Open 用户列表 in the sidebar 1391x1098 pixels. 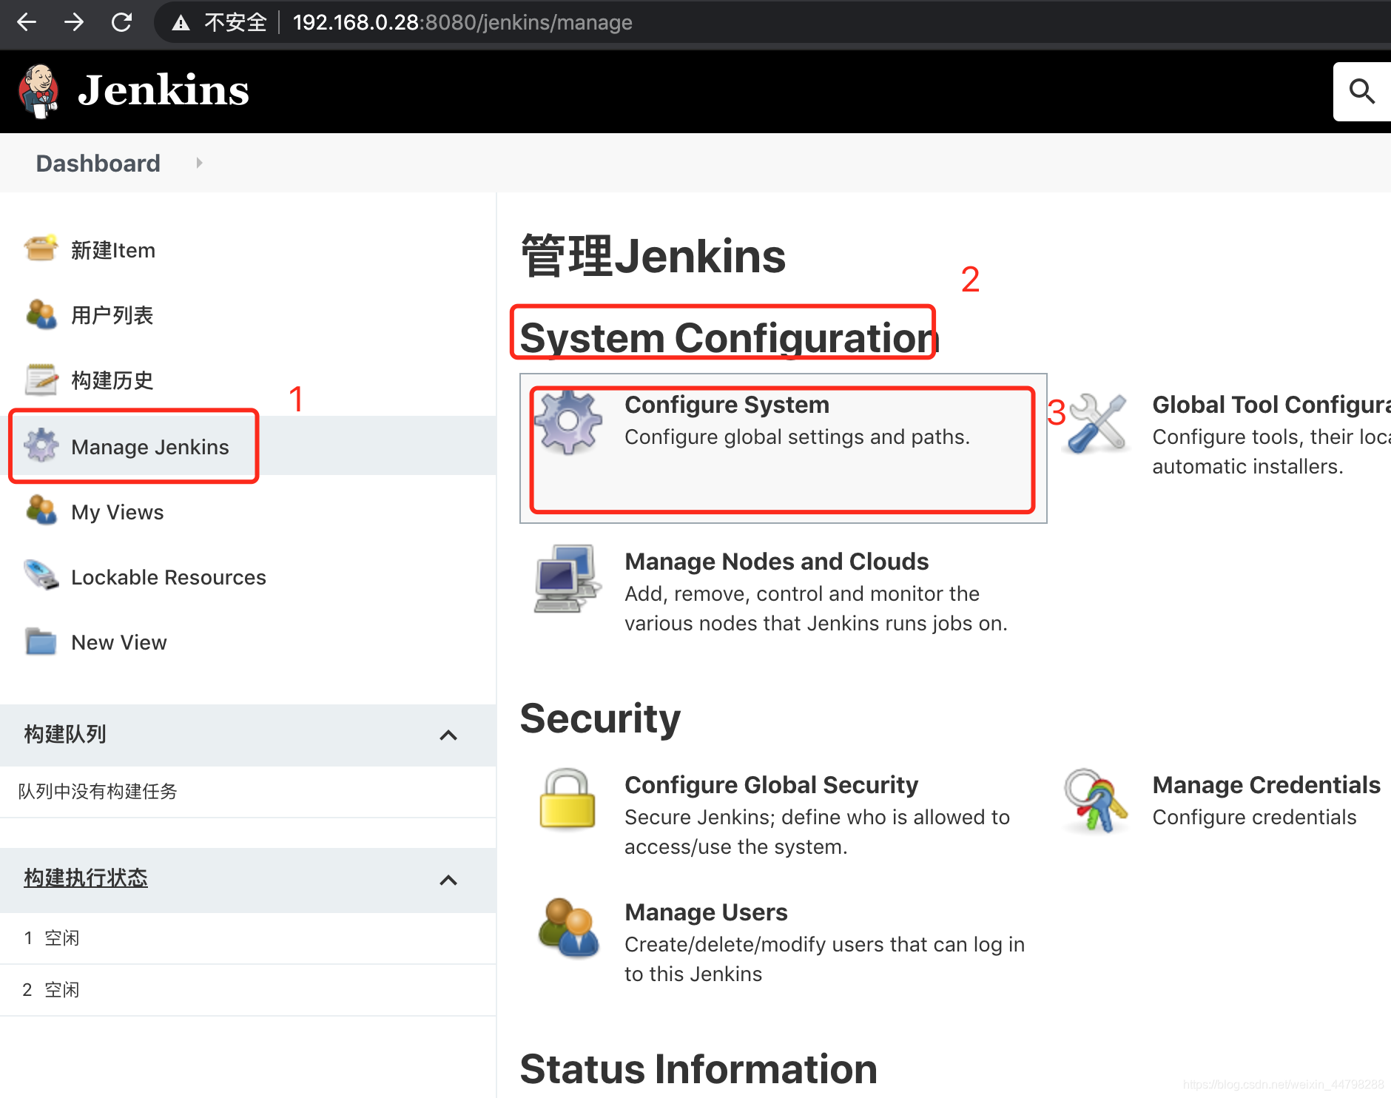pyautogui.click(x=112, y=315)
